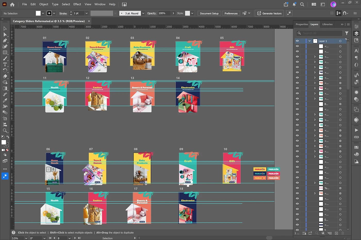The width and height of the screenshot is (361, 240).
Task: Open the graphic Style dropdown arrow
Action: tap(192, 13)
